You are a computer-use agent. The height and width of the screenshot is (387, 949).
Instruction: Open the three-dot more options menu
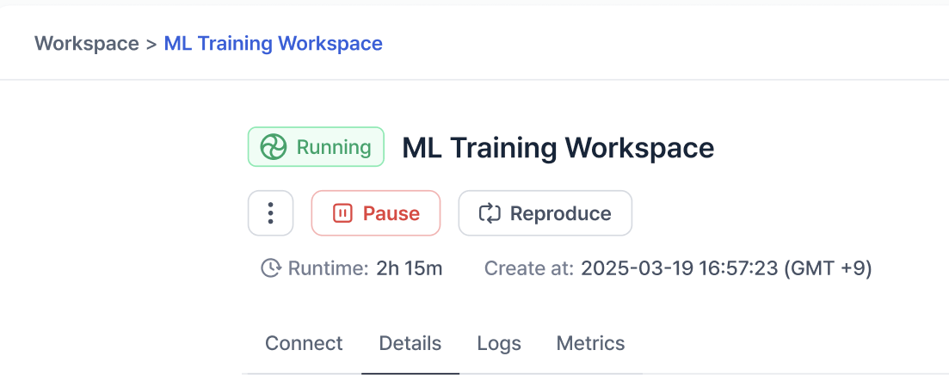pos(270,213)
